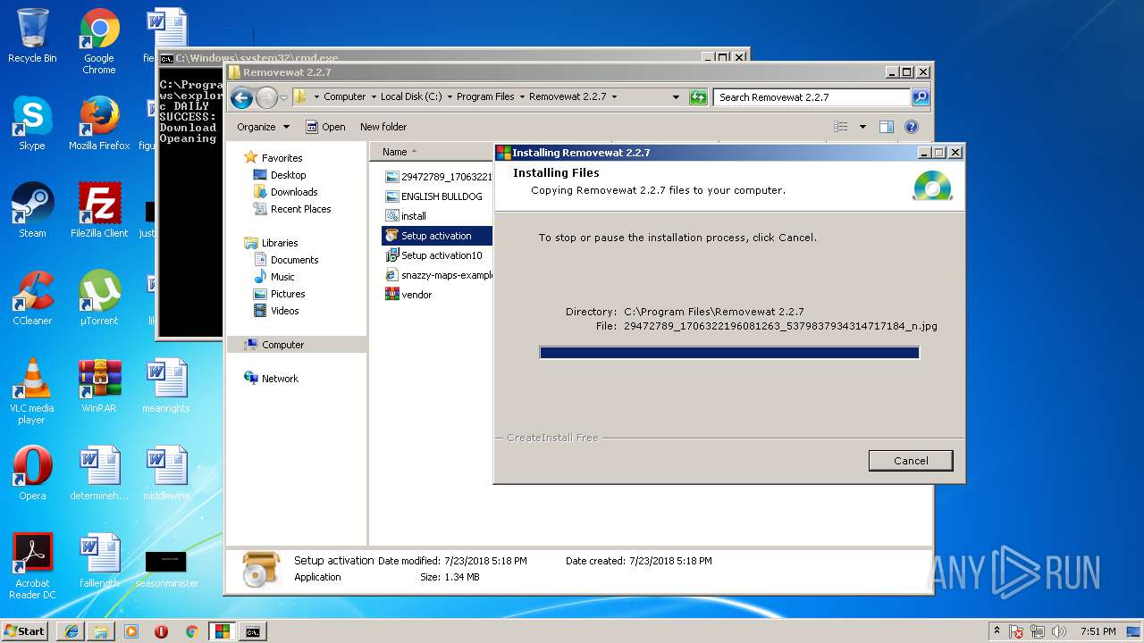Open seasonminister desktop file
Screen dimensions: 1144x643
[x=166, y=567]
